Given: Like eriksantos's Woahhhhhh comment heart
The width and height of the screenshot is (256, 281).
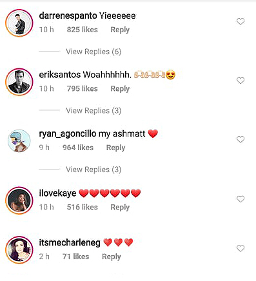Looking at the screenshot, I should click(x=241, y=81).
